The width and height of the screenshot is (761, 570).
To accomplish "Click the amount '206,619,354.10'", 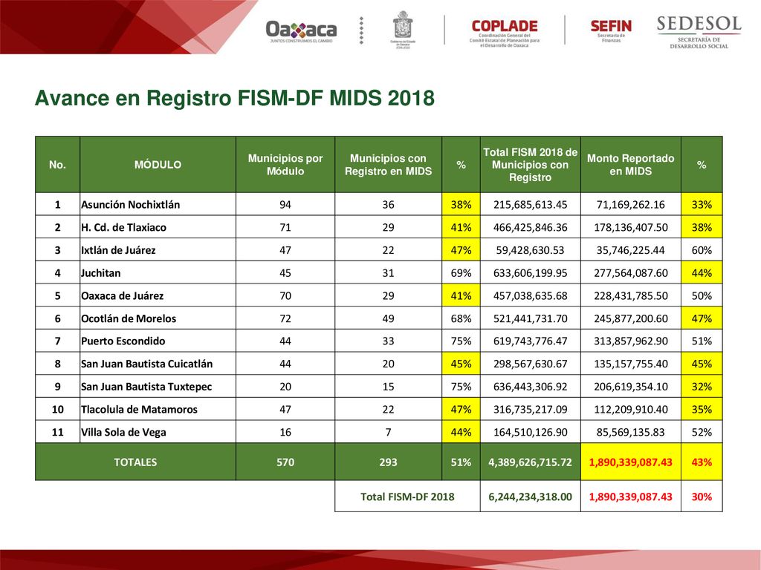I will click(x=630, y=387).
